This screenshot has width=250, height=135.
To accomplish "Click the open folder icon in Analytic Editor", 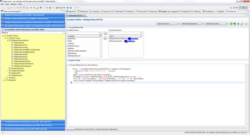I will point(242,24).
